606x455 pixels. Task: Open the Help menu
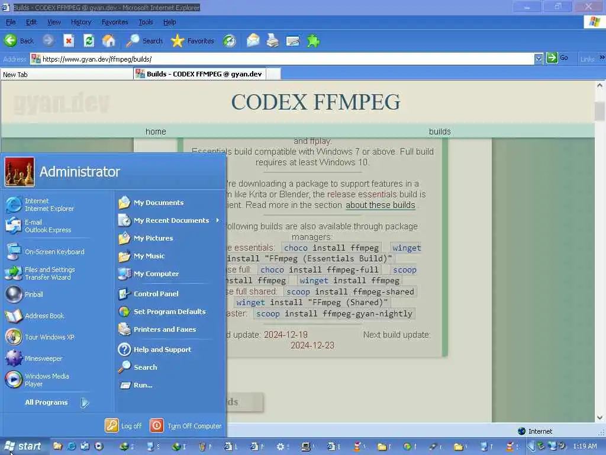[x=169, y=22]
